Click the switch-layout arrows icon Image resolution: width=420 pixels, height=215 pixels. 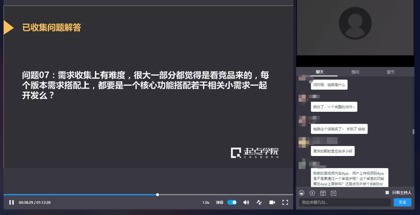click(259, 203)
